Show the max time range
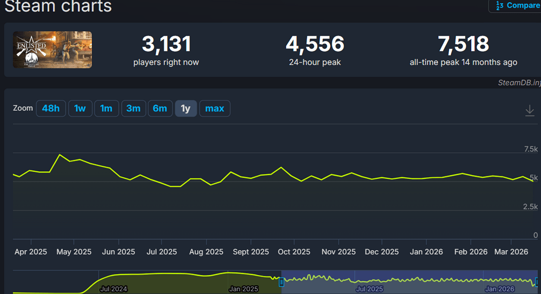Viewport: 541px width, 294px height. click(214, 109)
